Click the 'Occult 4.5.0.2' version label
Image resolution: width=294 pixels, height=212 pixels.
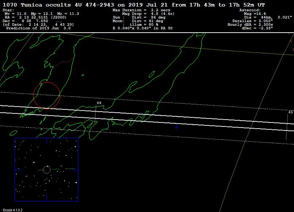pyautogui.click(x=13, y=210)
